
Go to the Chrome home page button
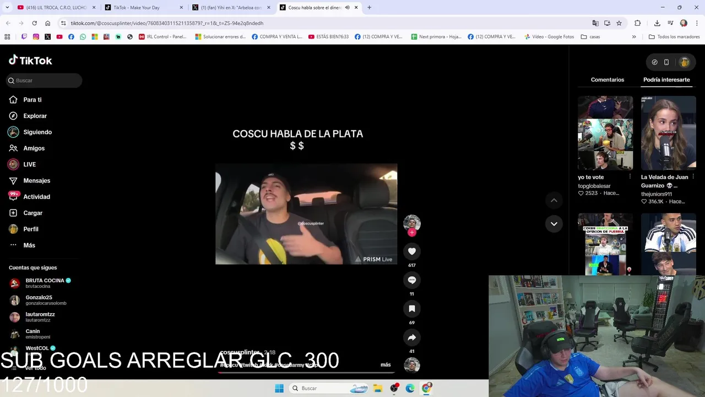(x=48, y=23)
